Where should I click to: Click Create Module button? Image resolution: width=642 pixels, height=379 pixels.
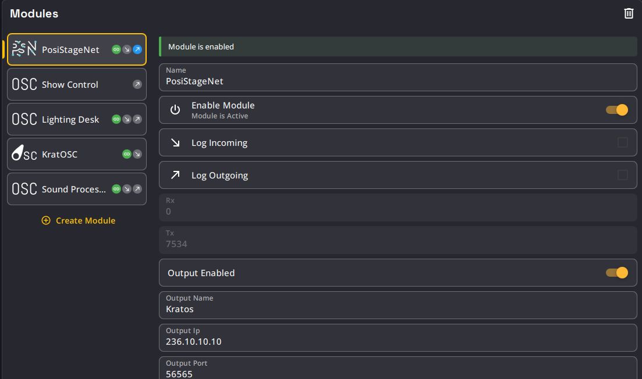tap(78, 221)
